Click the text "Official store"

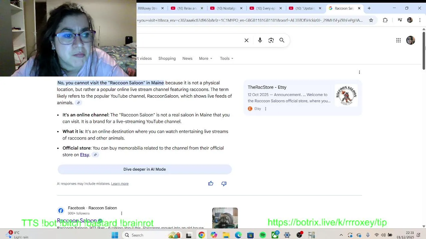tap(77, 148)
